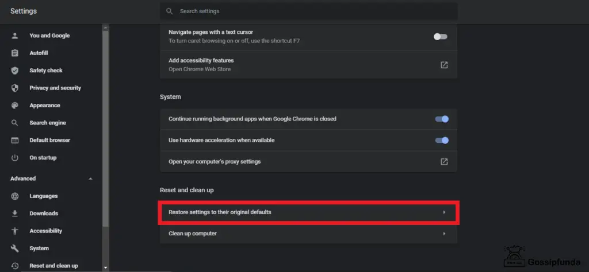This screenshot has height=272, width=589.
Task: Open the Languages globe icon
Action: pyautogui.click(x=14, y=196)
